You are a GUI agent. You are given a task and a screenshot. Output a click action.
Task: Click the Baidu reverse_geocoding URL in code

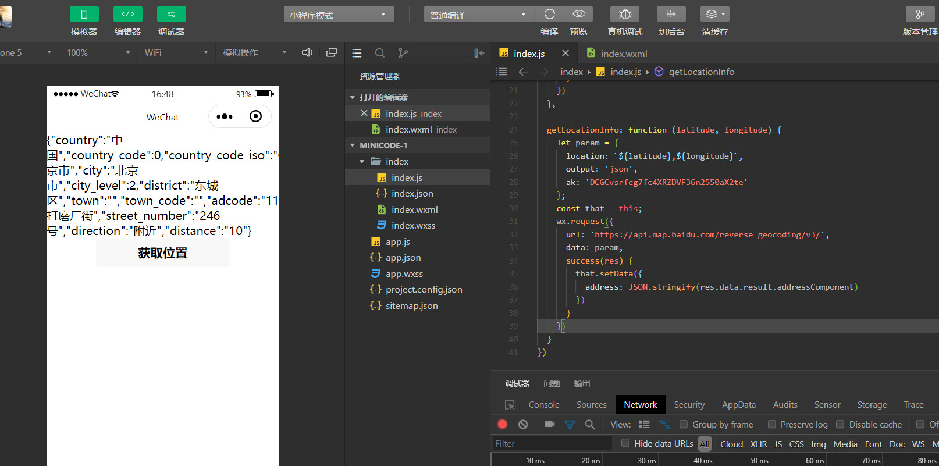tap(707, 234)
